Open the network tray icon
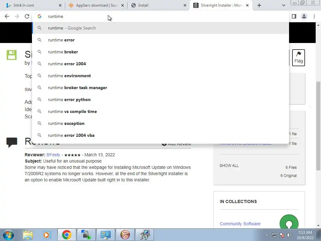This screenshot has width=321, height=241. point(274,235)
